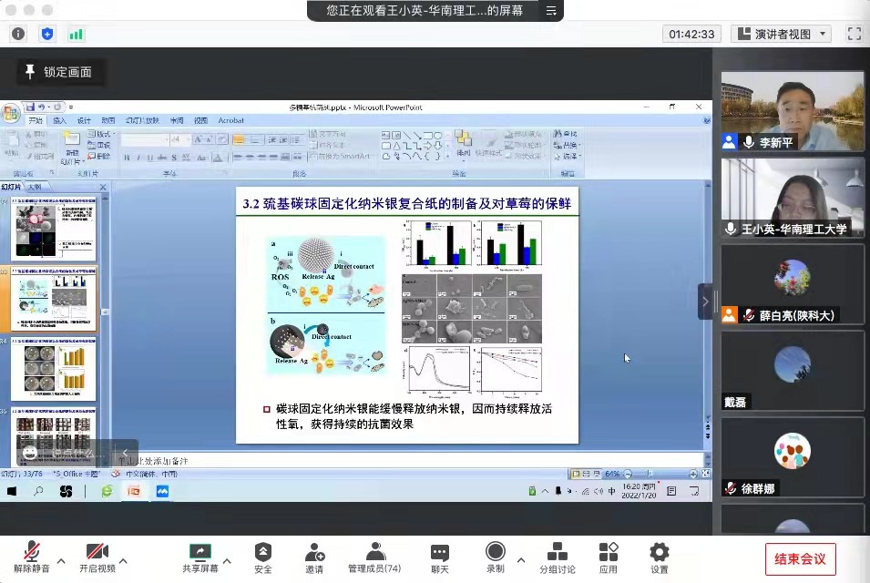Open 分组讨论 breakout rooms
The width and height of the screenshot is (870, 583).
(x=557, y=552)
